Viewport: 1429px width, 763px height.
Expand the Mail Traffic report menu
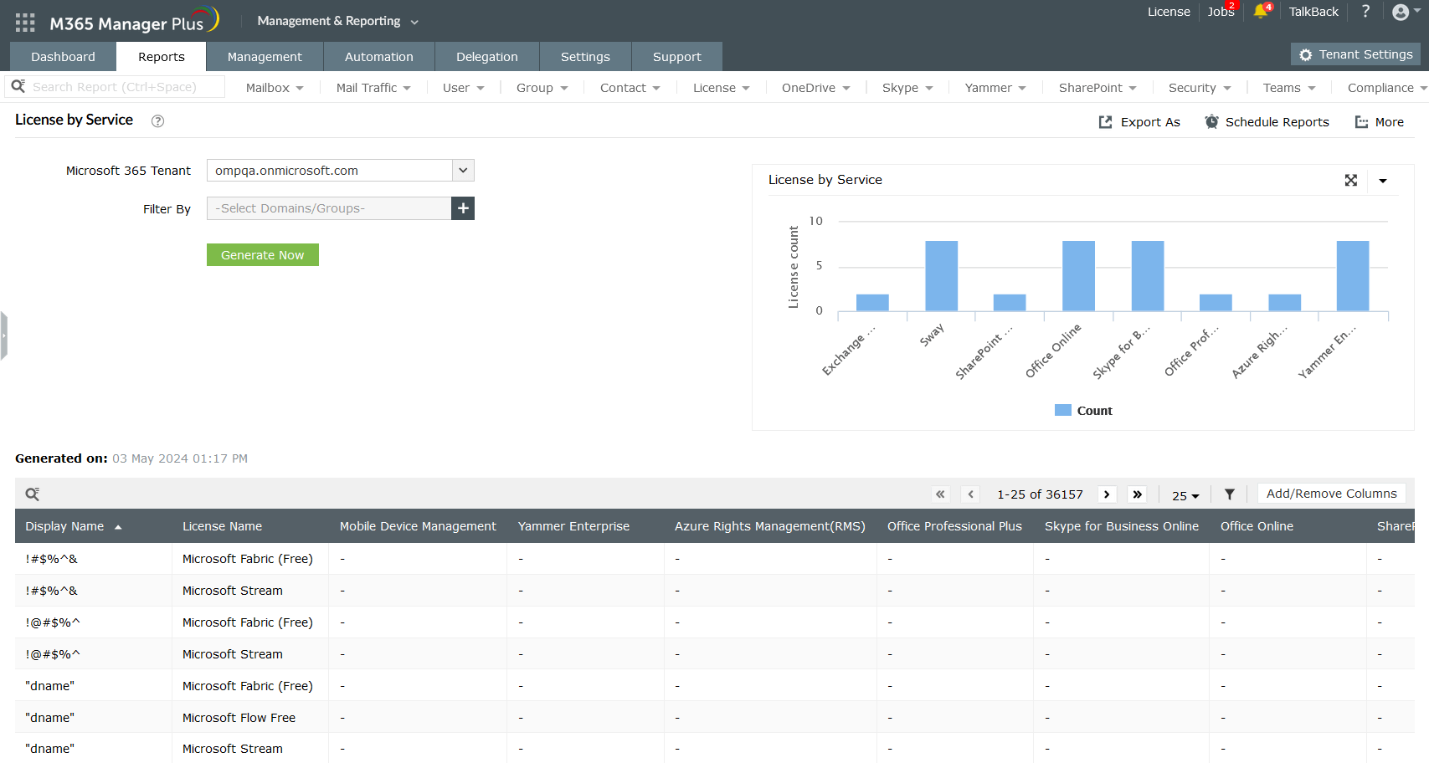pyautogui.click(x=373, y=88)
